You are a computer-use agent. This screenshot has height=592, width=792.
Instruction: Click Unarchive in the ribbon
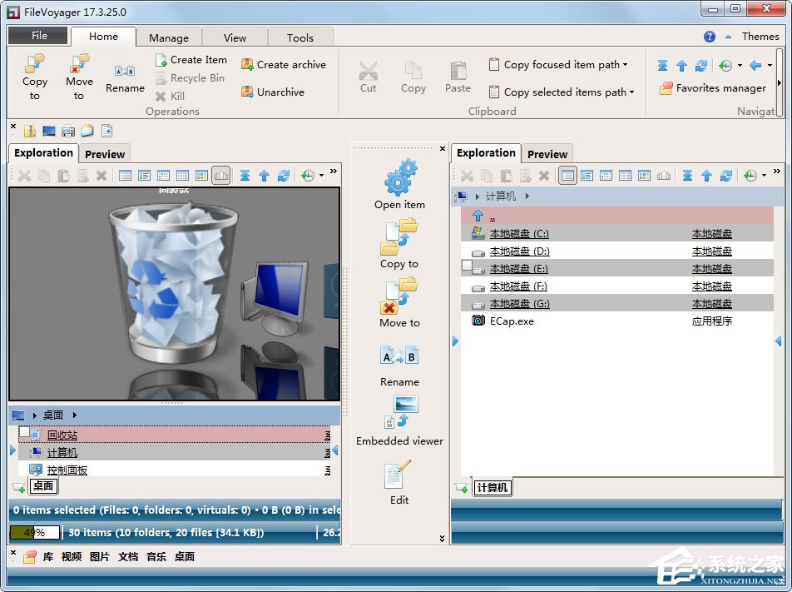pos(273,92)
